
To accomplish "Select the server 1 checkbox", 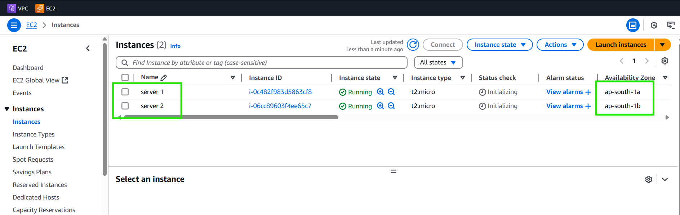I will point(125,92).
